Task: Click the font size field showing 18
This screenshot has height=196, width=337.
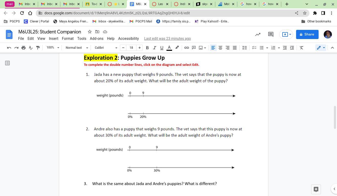Action: pos(131,48)
